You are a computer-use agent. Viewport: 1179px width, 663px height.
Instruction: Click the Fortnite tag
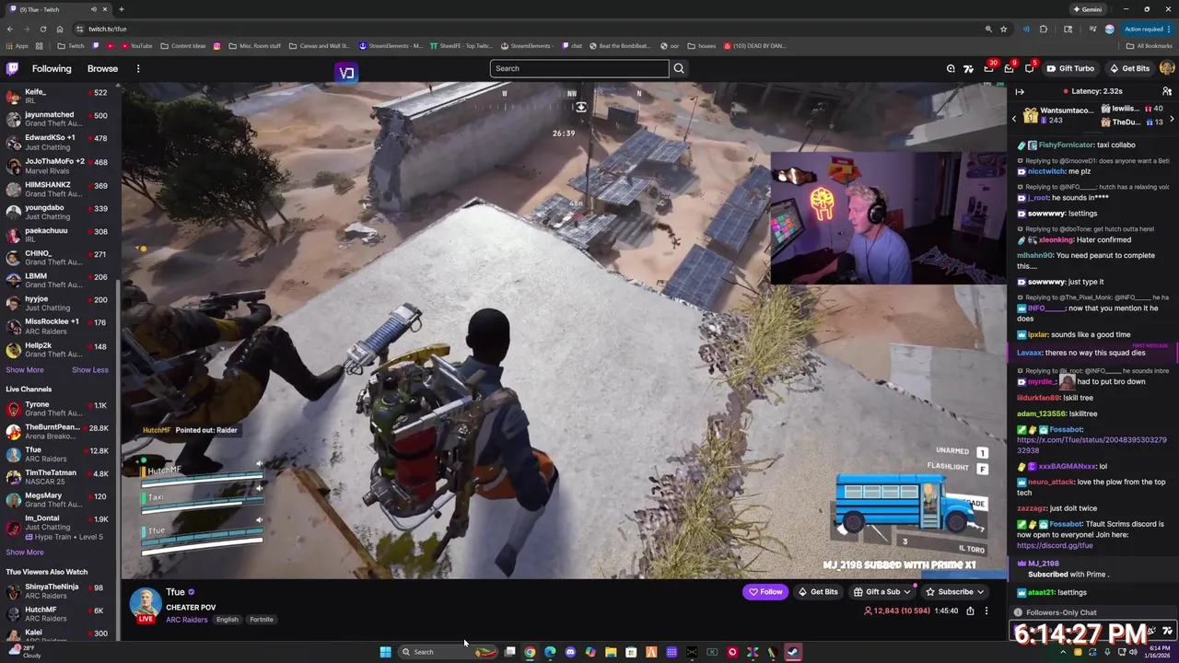(x=262, y=620)
